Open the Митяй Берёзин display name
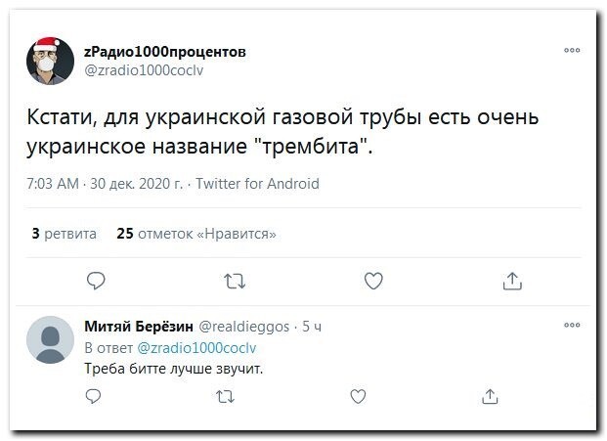 pyautogui.click(x=139, y=327)
